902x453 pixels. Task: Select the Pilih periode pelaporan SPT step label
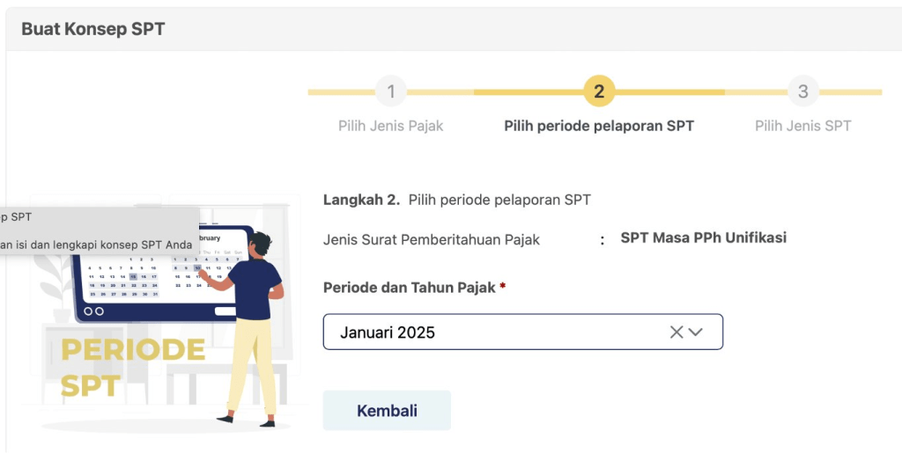coord(599,126)
